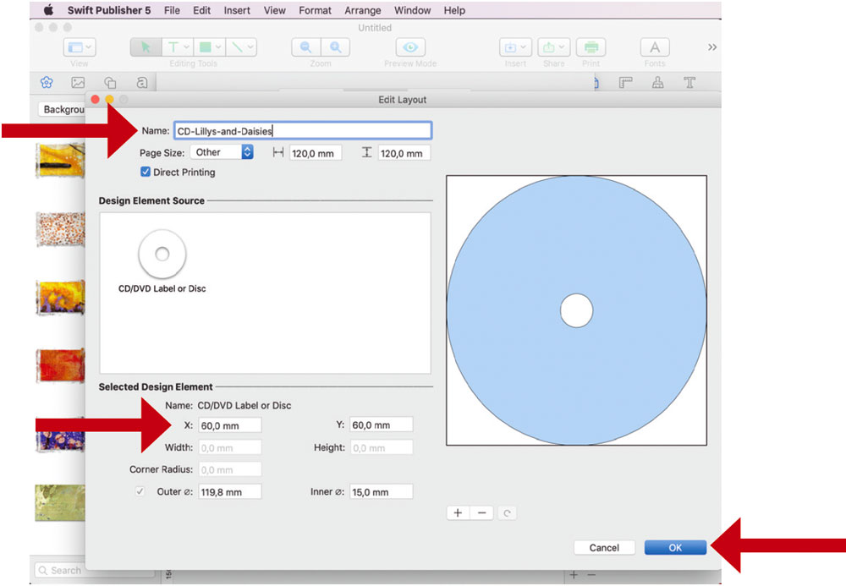846x586 pixels.
Task: Open the appearance inspector stamp icon
Action: pos(657,83)
